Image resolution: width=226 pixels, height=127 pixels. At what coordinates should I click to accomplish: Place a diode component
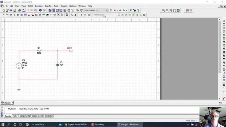(x=11, y=15)
